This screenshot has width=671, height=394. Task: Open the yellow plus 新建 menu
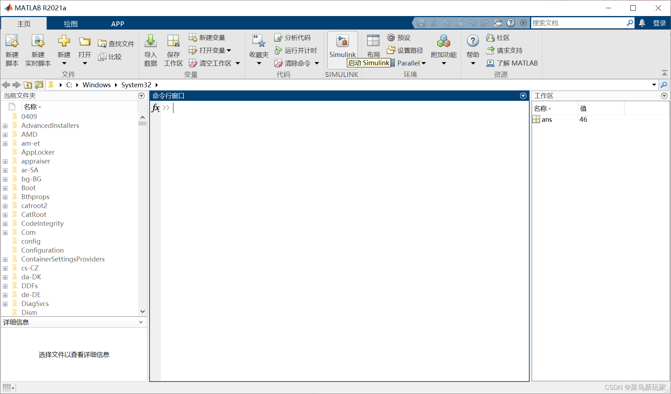(64, 50)
